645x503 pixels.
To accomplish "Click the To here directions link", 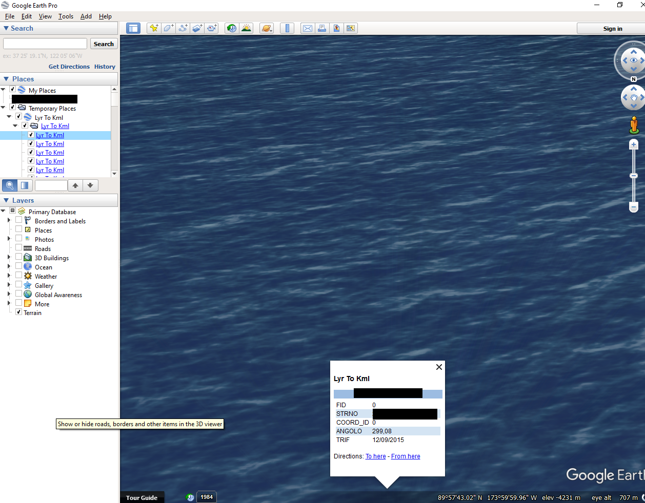I will (376, 456).
